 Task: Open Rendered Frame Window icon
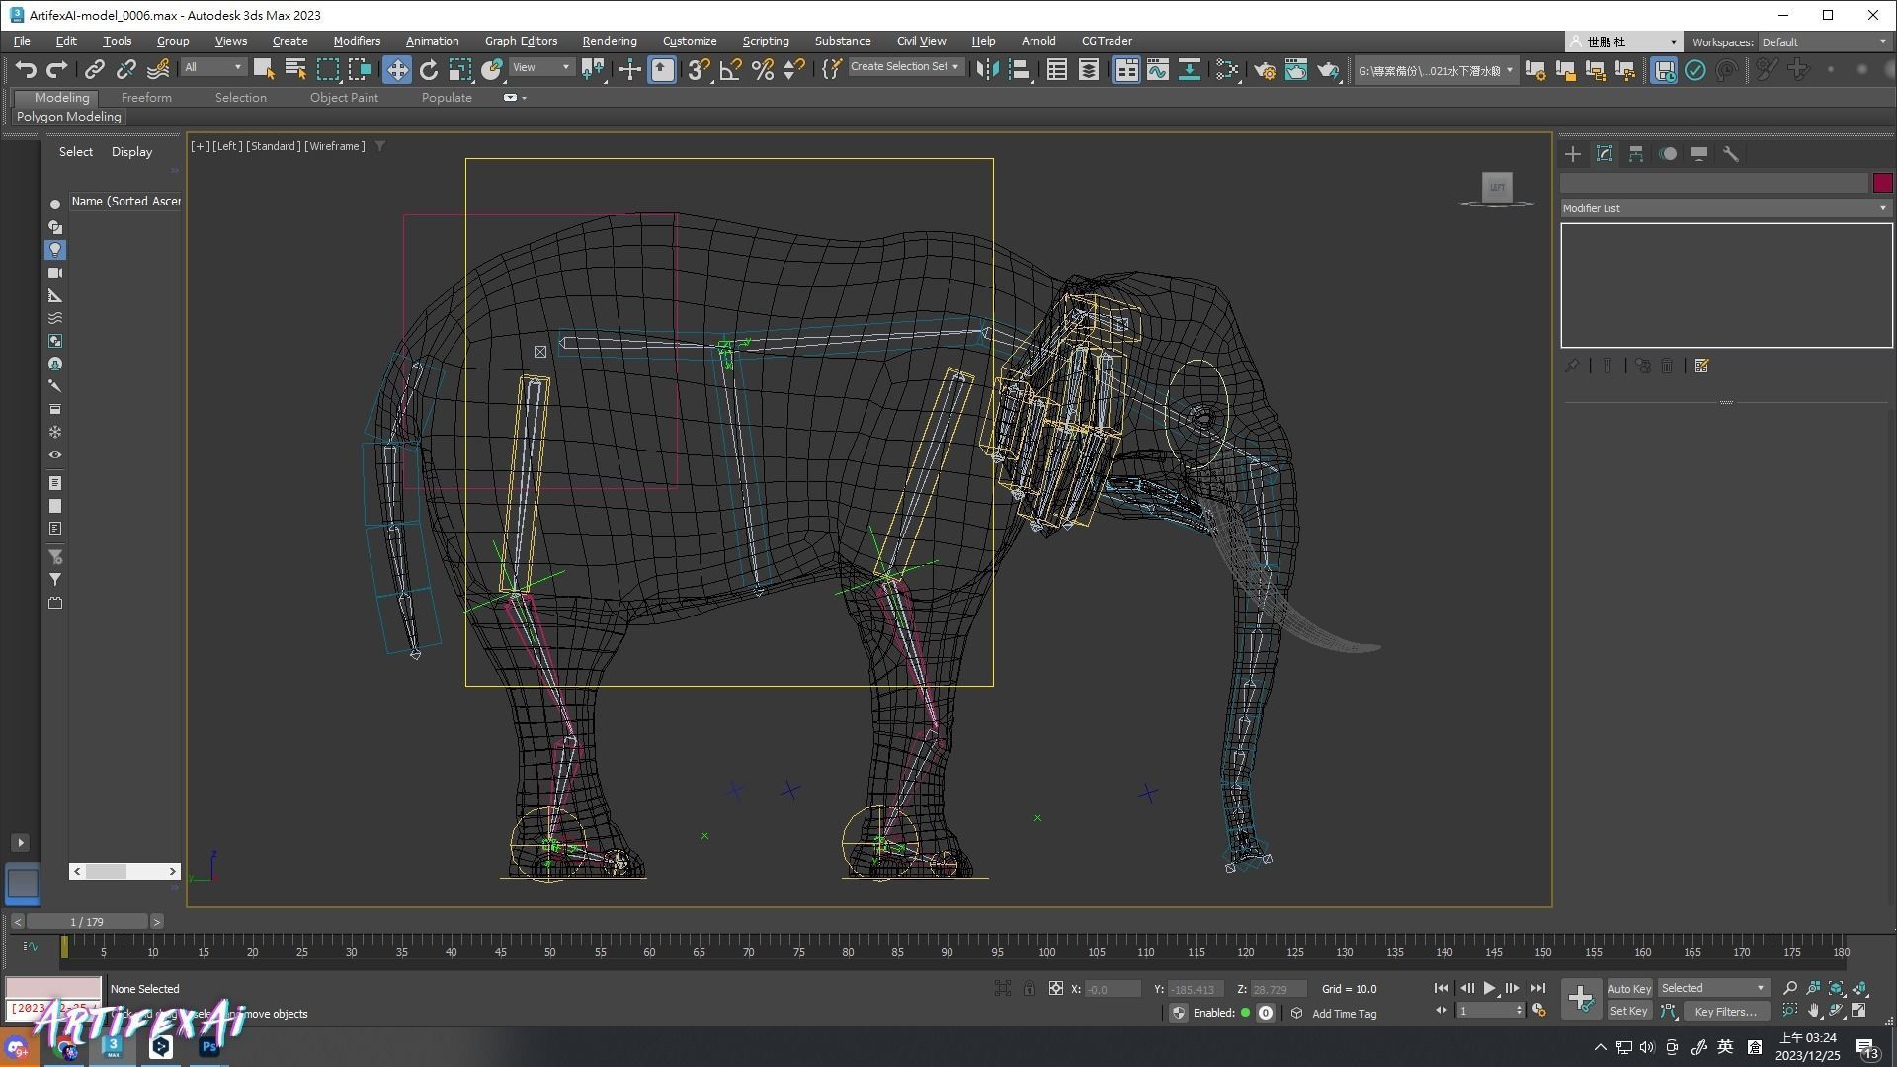[1295, 69]
